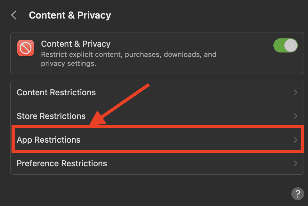Open help with the question mark button
This screenshot has height=206, width=308.
pos(297,194)
